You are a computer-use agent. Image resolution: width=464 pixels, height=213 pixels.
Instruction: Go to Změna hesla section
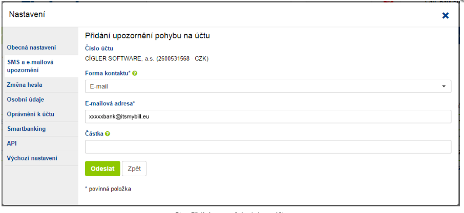coord(25,85)
